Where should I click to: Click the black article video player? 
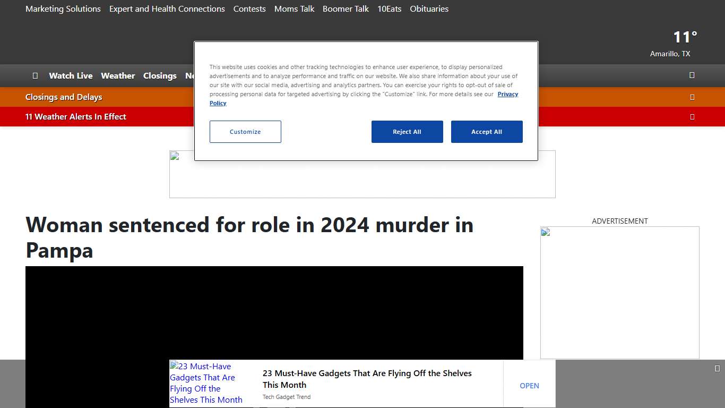pos(274,313)
